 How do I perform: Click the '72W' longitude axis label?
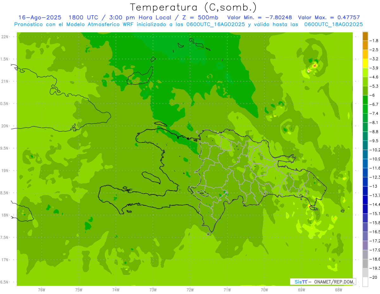190,290
